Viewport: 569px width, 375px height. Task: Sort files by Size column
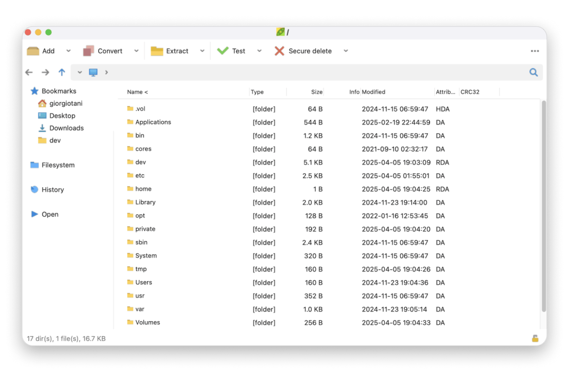pos(316,92)
